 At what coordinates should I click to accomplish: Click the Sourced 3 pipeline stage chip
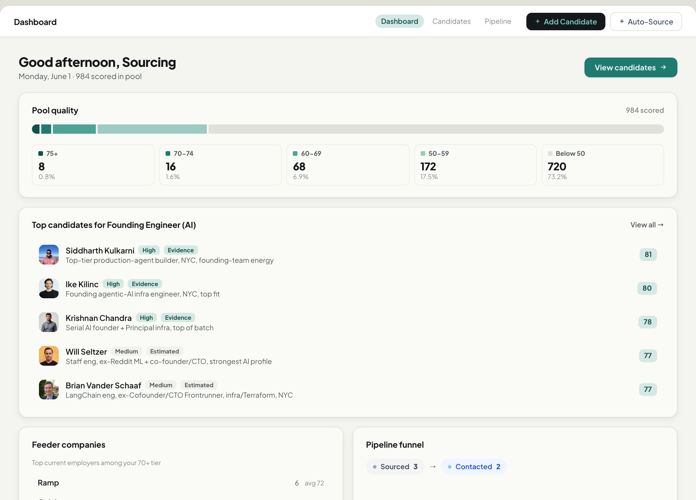click(395, 467)
